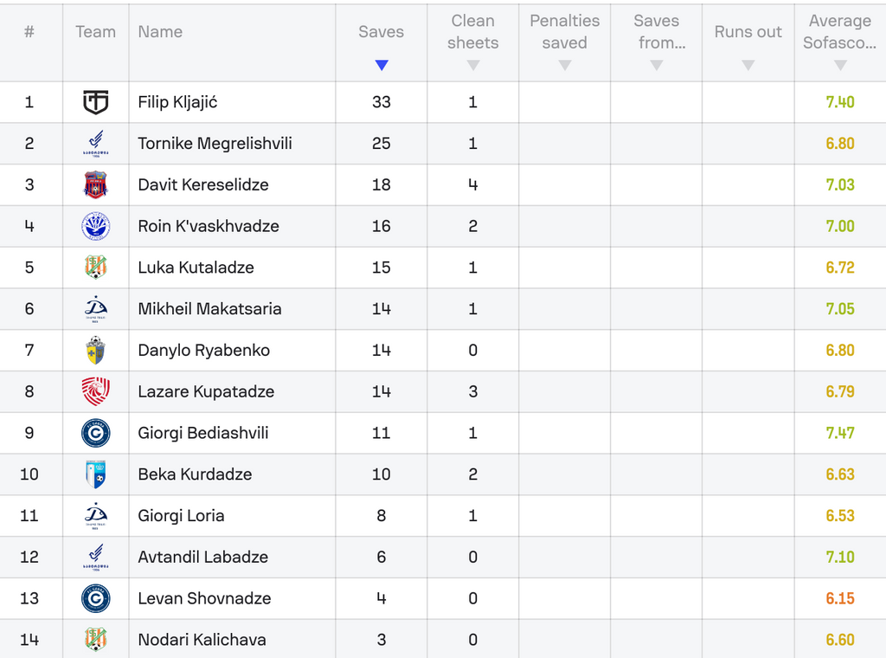The height and width of the screenshot is (658, 886).
Task: Sort by Saves using the blue arrow
Action: point(382,65)
